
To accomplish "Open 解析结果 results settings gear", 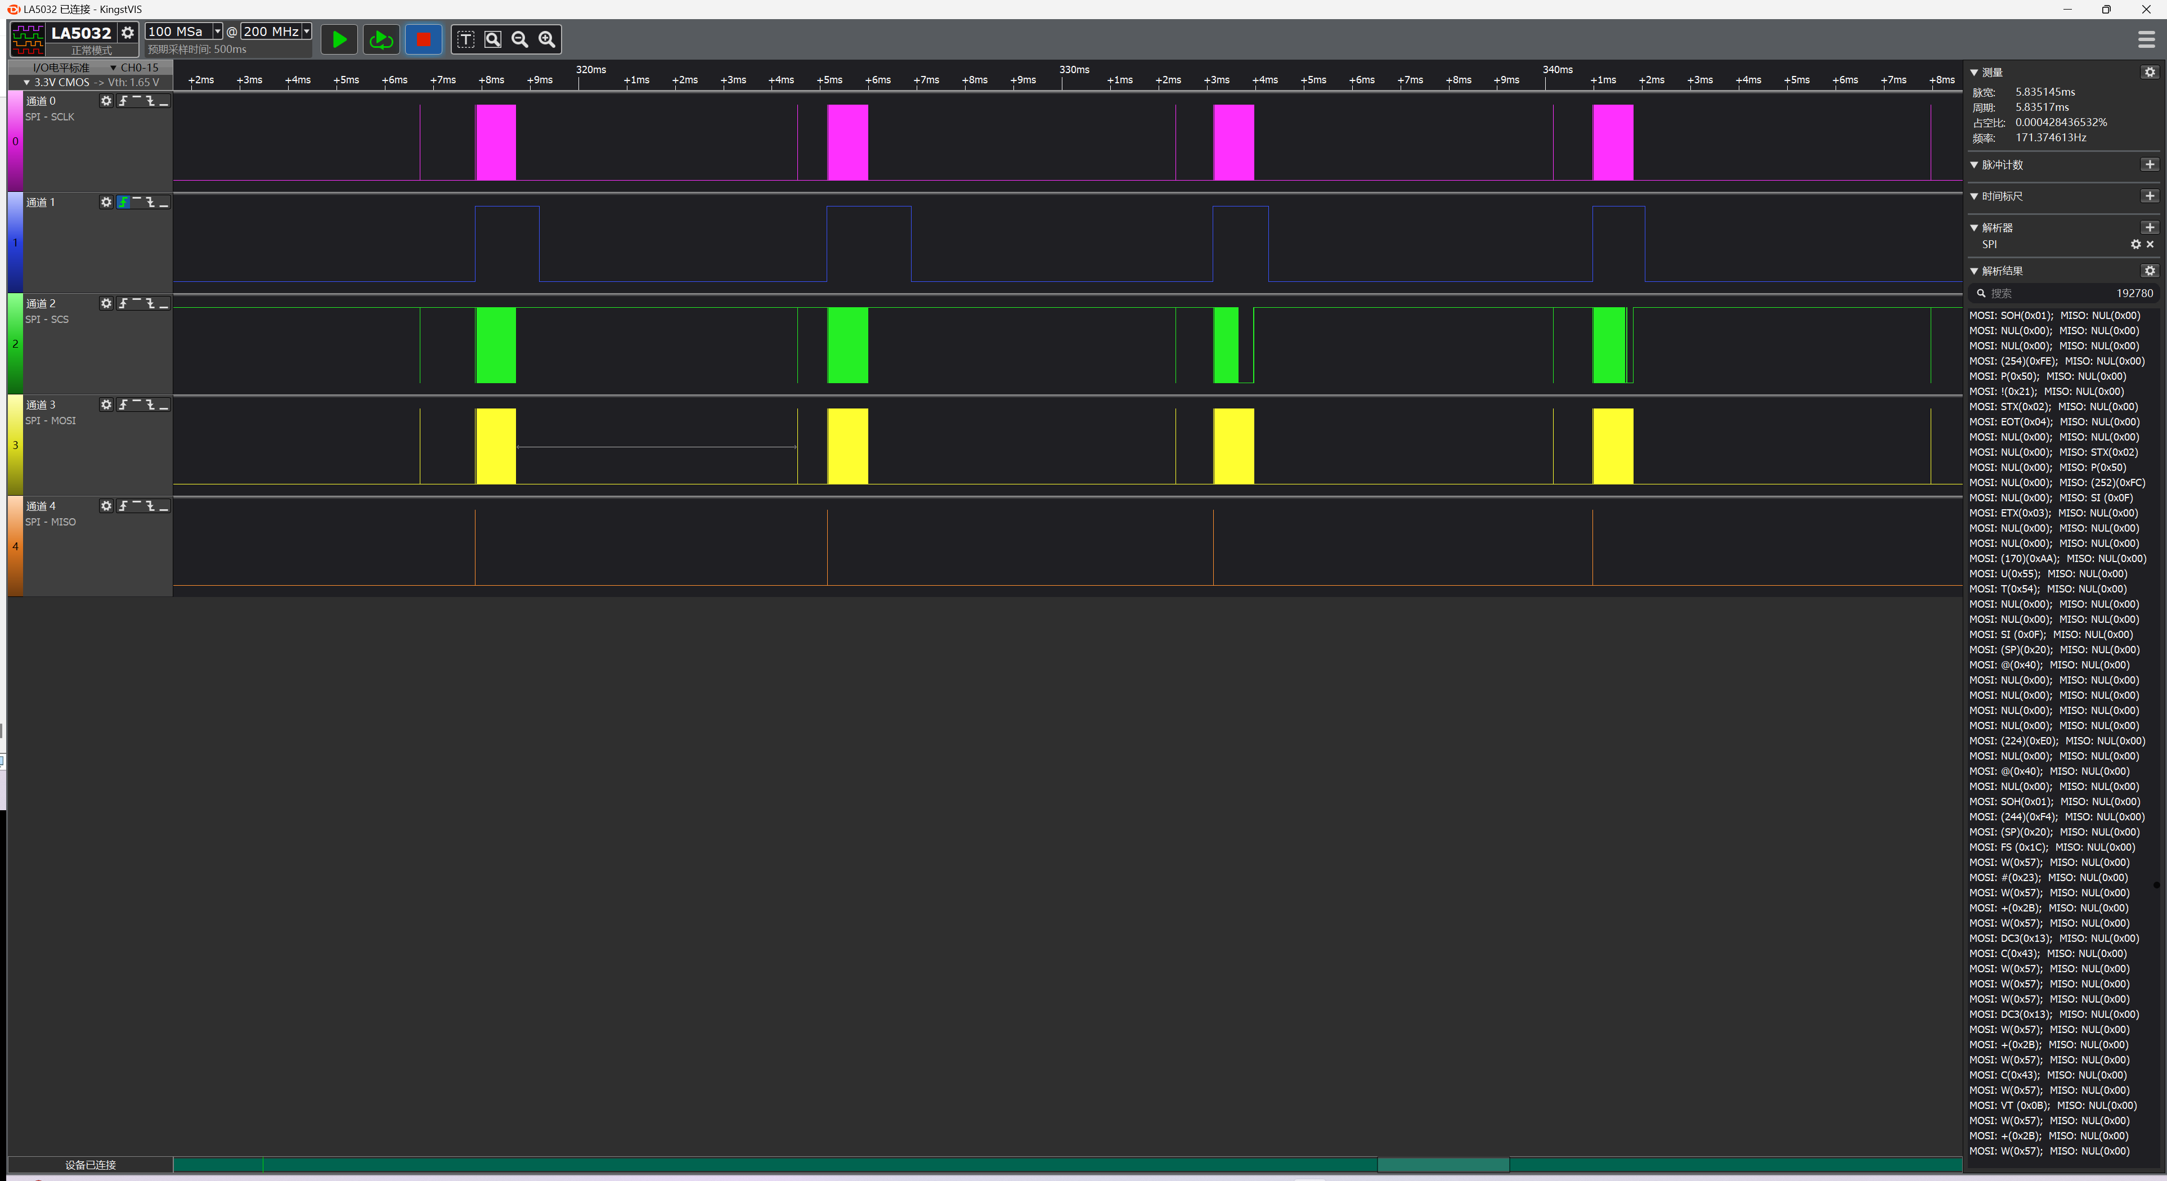I will tap(2150, 271).
